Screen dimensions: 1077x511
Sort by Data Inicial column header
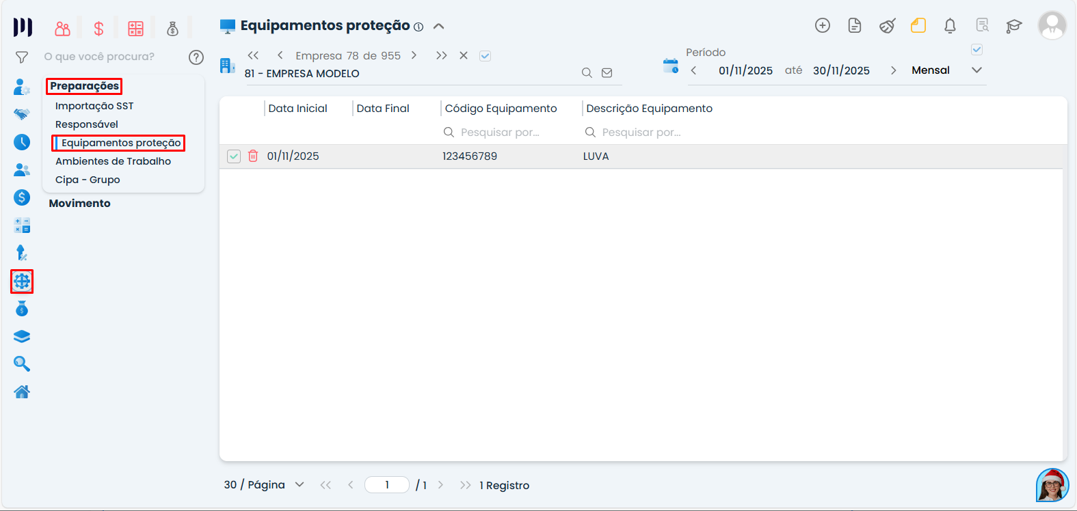point(297,109)
